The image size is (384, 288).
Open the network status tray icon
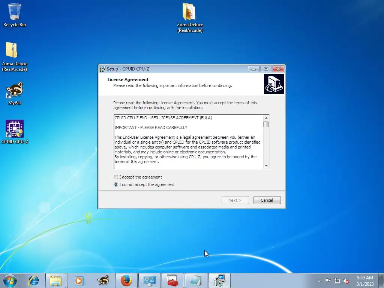(337, 281)
